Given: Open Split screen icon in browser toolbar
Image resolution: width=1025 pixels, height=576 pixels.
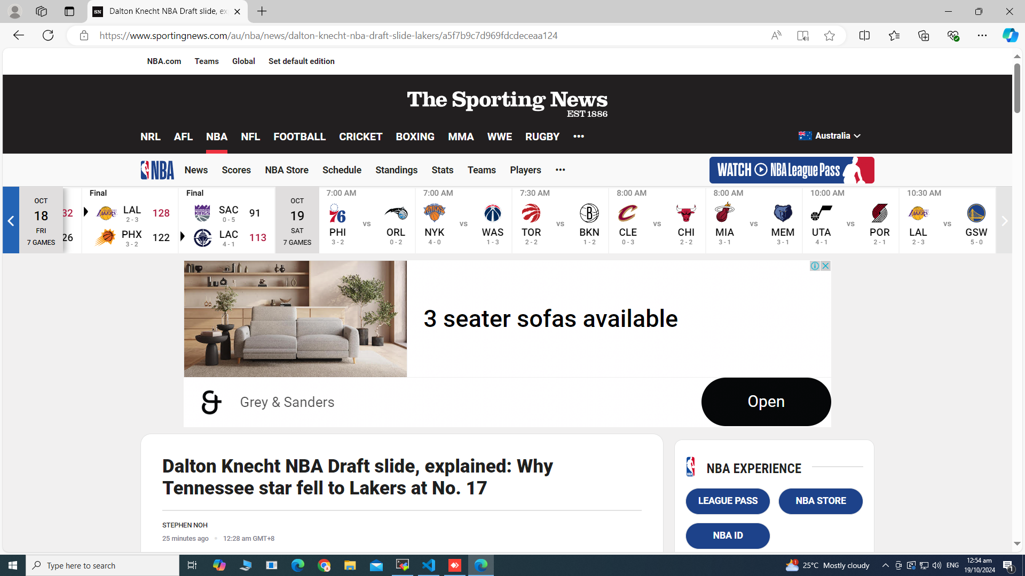Looking at the screenshot, I should [x=864, y=36].
